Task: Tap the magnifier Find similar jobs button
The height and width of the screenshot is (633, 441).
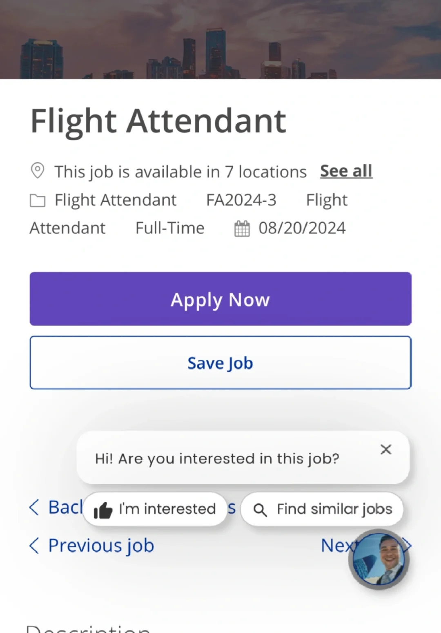Action: click(322, 509)
